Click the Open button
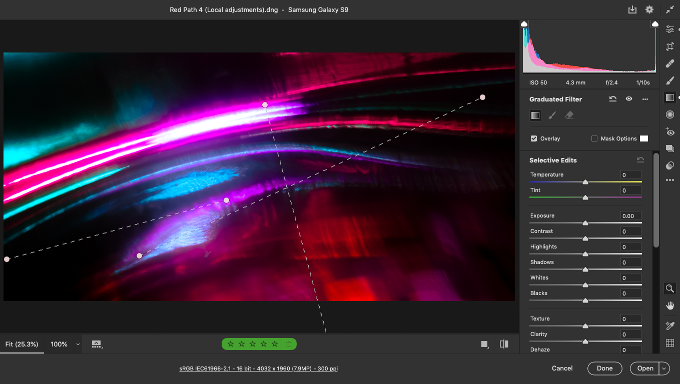Screen dimensions: 680x384 [x=645, y=368]
